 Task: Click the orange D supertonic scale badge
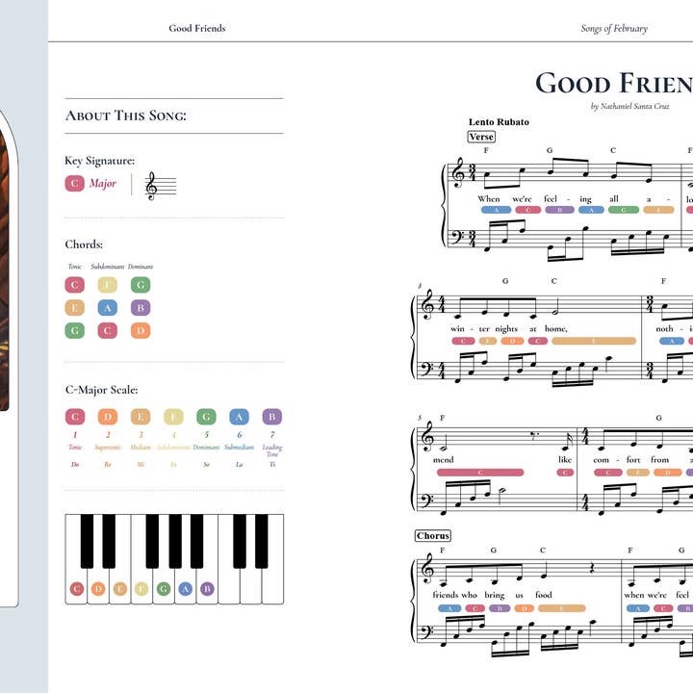(x=108, y=417)
